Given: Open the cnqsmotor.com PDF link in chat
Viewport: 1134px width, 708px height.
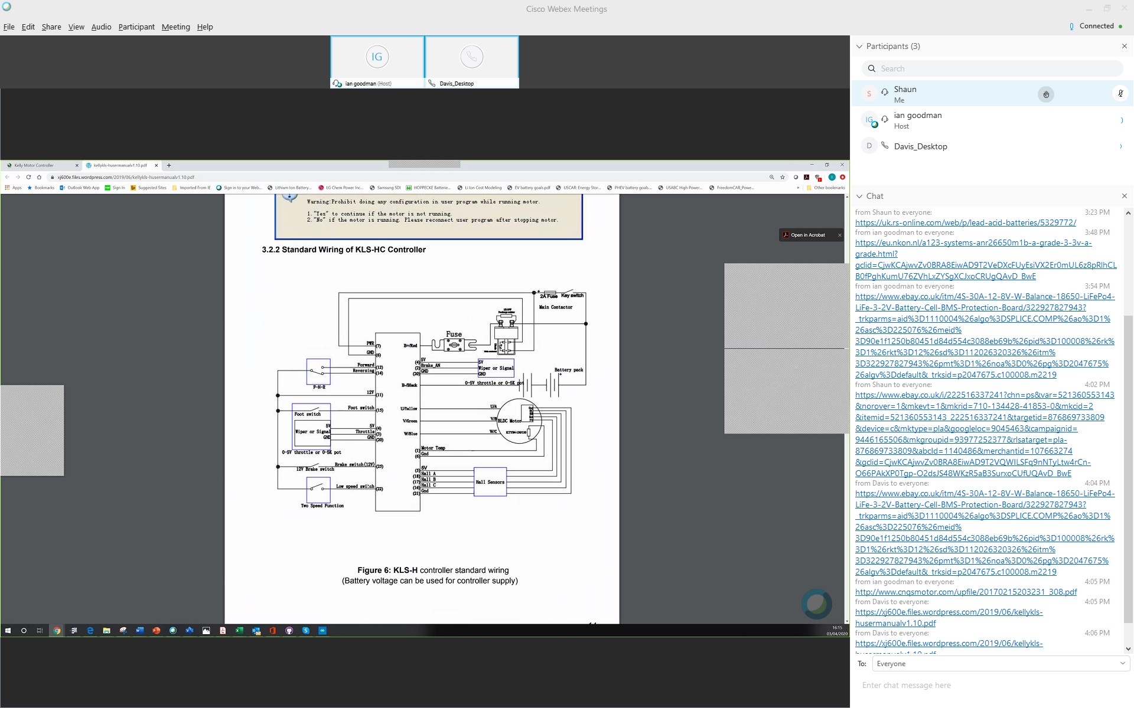Looking at the screenshot, I should tap(966, 592).
